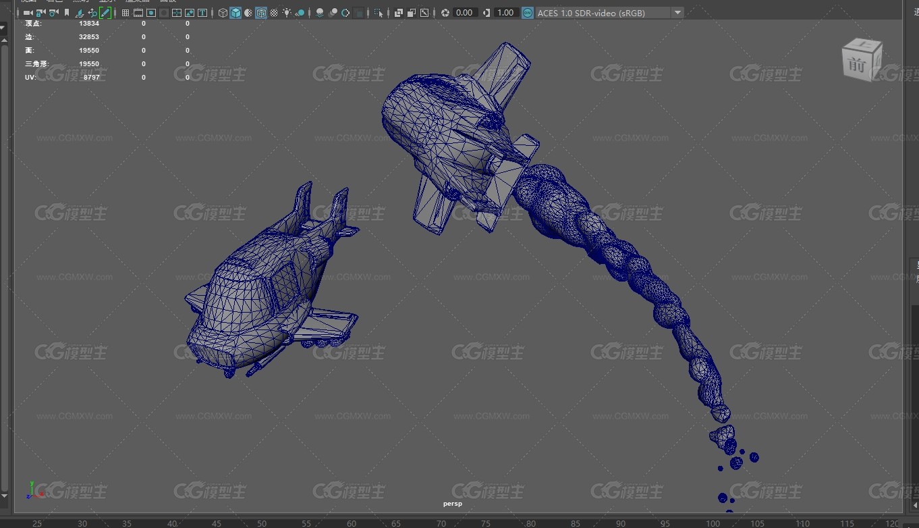The height and width of the screenshot is (528, 919).
Task: Open ACES 1.0 SDR-video color space dropdown
Action: coord(609,13)
